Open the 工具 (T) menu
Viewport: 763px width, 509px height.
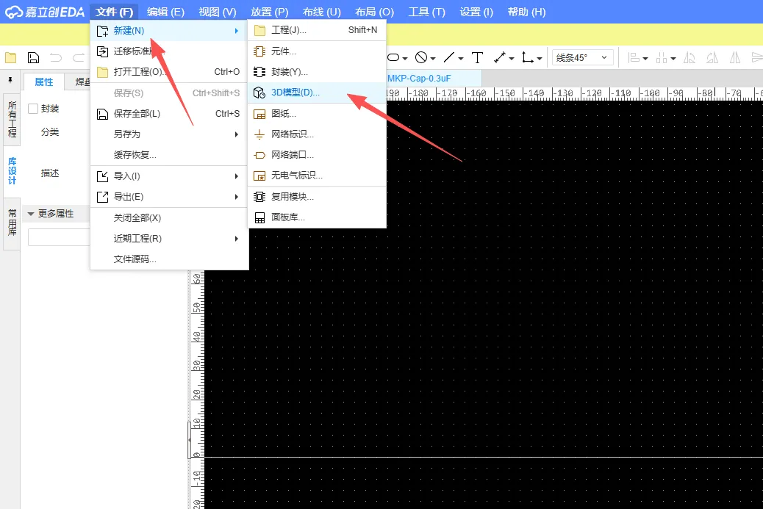pyautogui.click(x=427, y=12)
